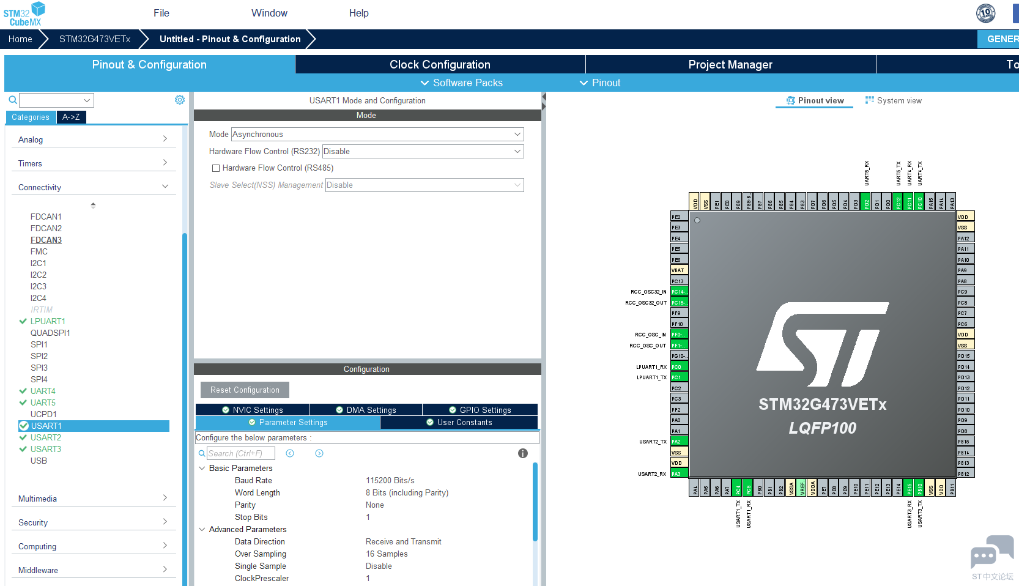Open the DMA Settings tab
This screenshot has width=1019, height=586.
(x=366, y=410)
